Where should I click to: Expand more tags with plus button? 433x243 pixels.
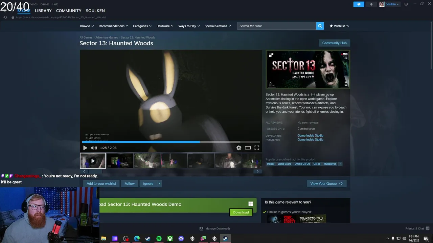(x=340, y=164)
